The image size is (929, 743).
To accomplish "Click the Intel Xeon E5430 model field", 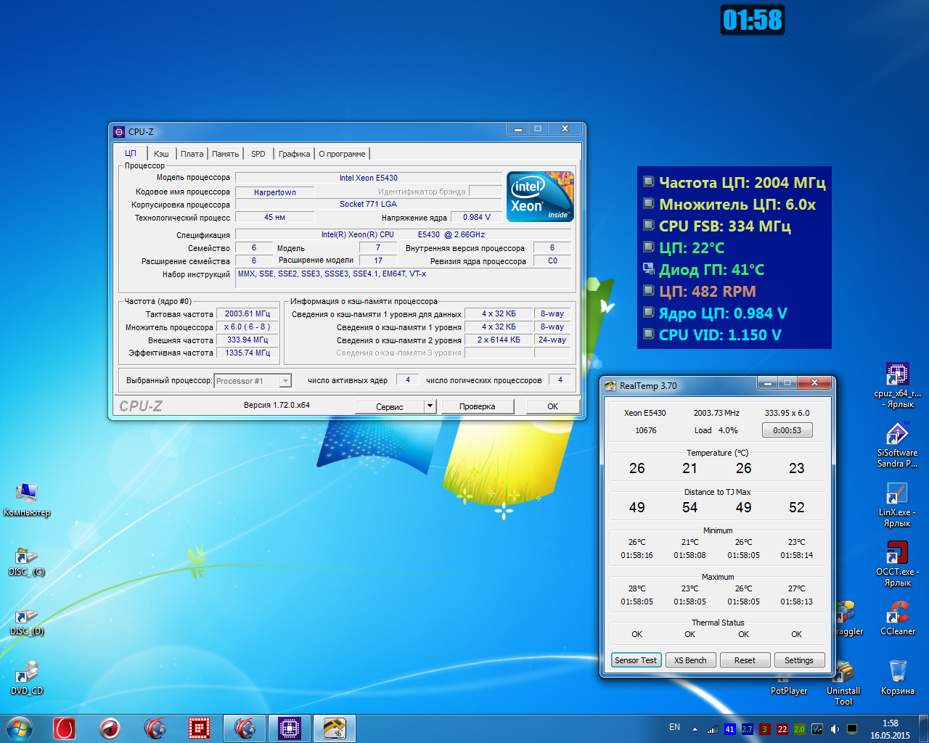I will [x=369, y=178].
